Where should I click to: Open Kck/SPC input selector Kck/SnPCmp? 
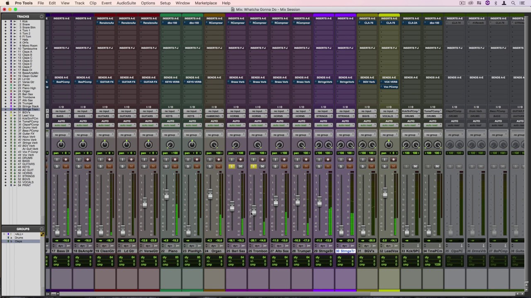[410, 111]
